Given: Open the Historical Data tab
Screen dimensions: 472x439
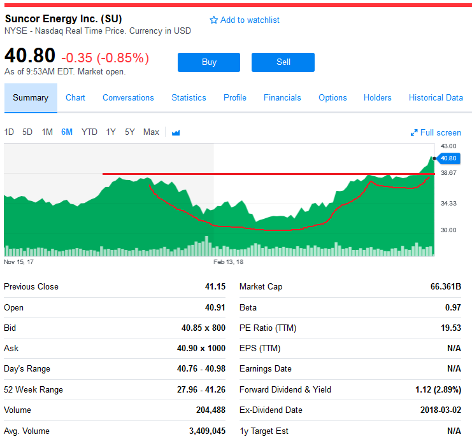Looking at the screenshot, I should click(436, 98).
